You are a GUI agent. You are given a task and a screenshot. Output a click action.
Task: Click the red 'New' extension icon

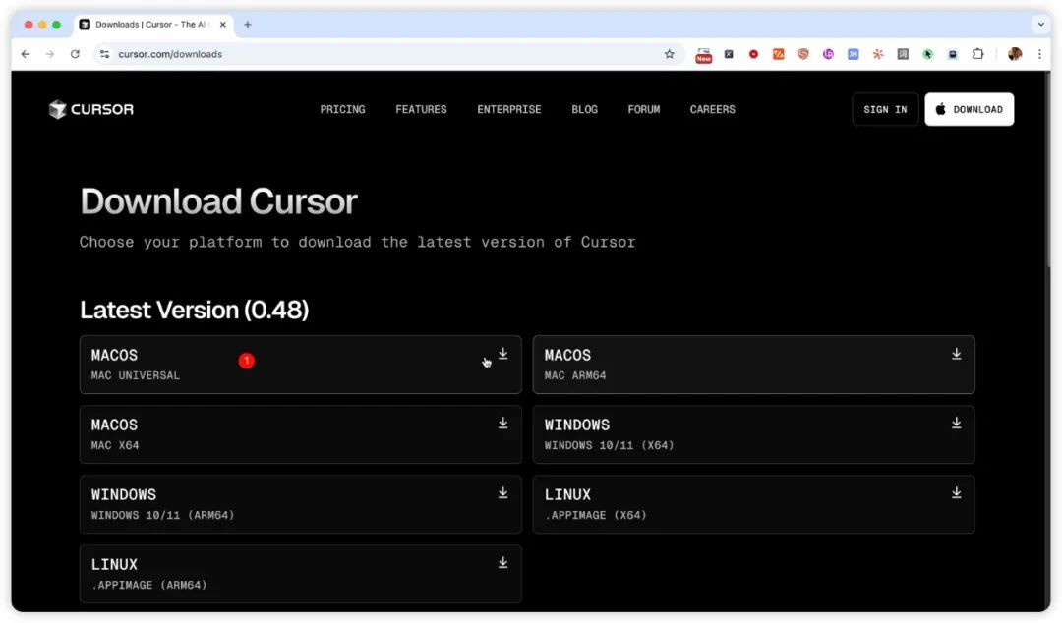(704, 55)
